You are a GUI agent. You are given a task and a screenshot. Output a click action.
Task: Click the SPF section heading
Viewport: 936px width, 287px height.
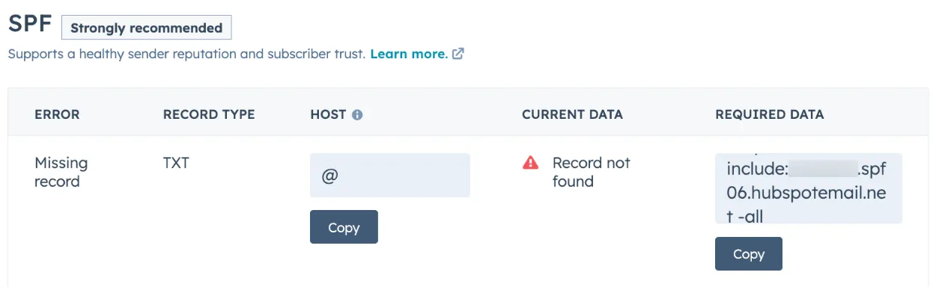pos(30,25)
